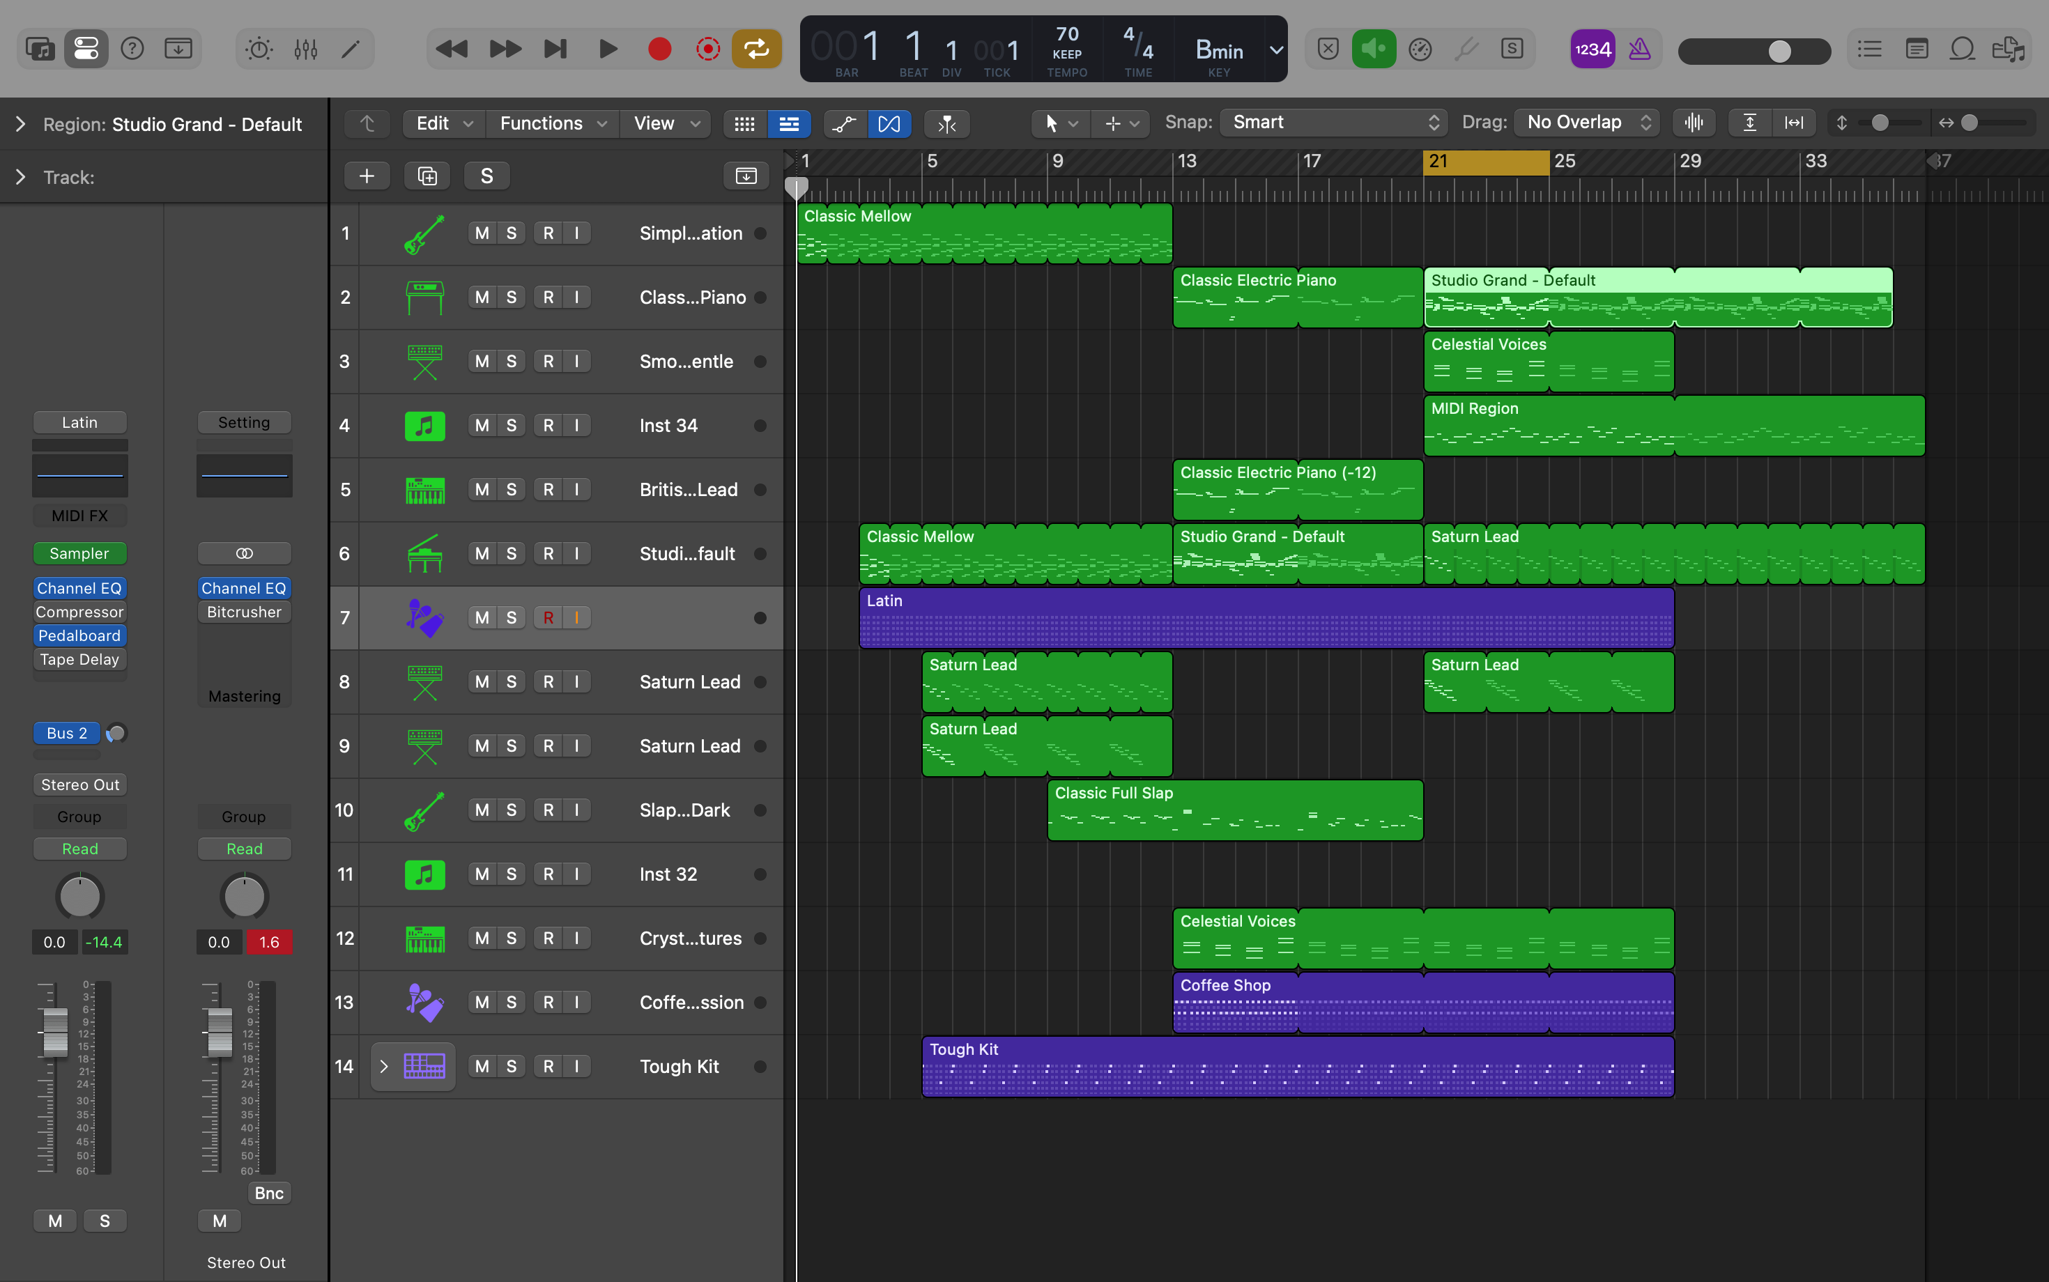The image size is (2049, 1282).
Task: Solo the Saturn Lead track 8
Action: pos(511,681)
